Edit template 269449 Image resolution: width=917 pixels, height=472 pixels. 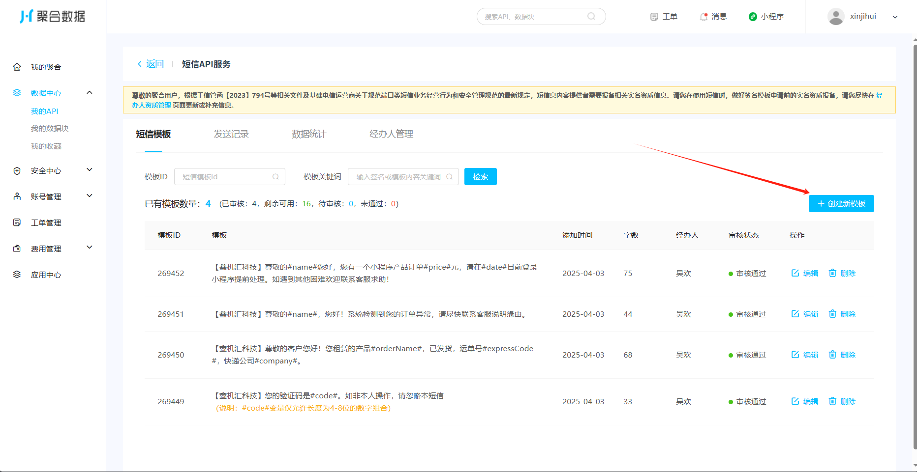point(805,401)
